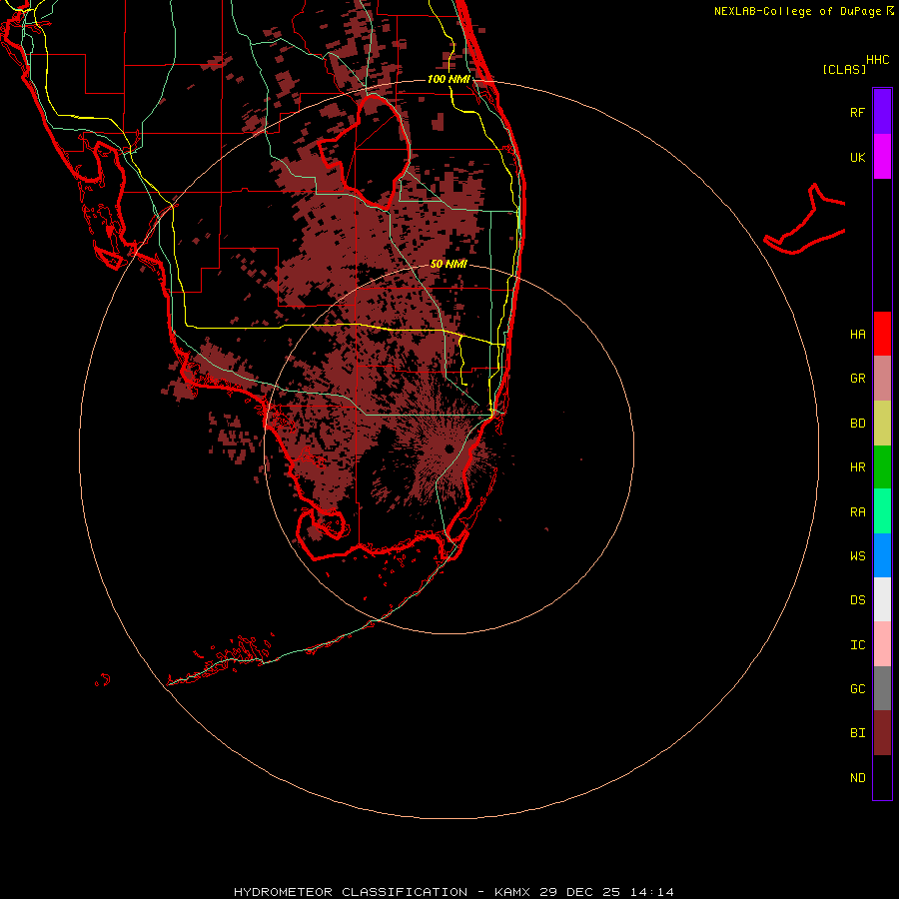Screen dimensions: 899x899
Task: Click the RA light-green legend swatch
Action: click(882, 511)
